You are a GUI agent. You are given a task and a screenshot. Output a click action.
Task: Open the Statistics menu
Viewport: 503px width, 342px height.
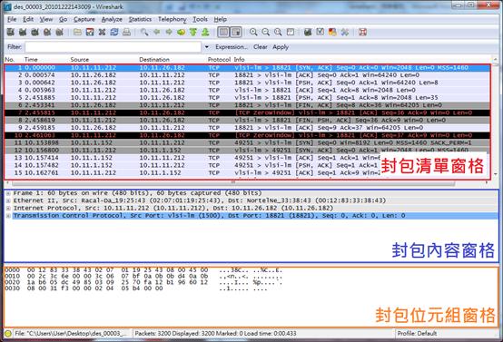click(x=140, y=19)
